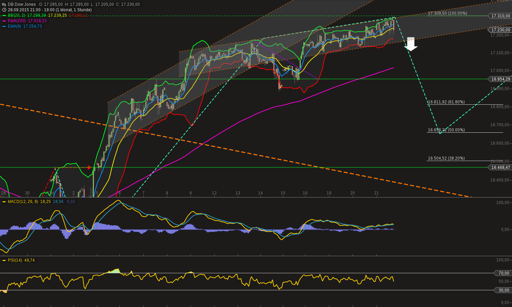Click the 17.310,00 price tag on the axis

(500, 16)
